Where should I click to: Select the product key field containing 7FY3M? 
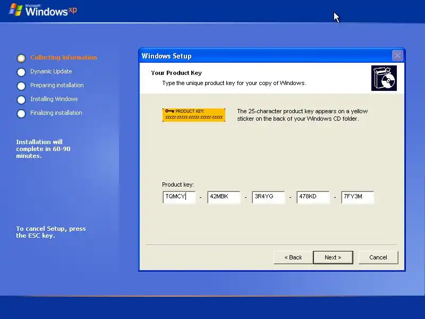[x=358, y=197]
